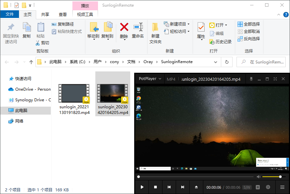Open the PotPlayer playlist panel

pos(258,187)
